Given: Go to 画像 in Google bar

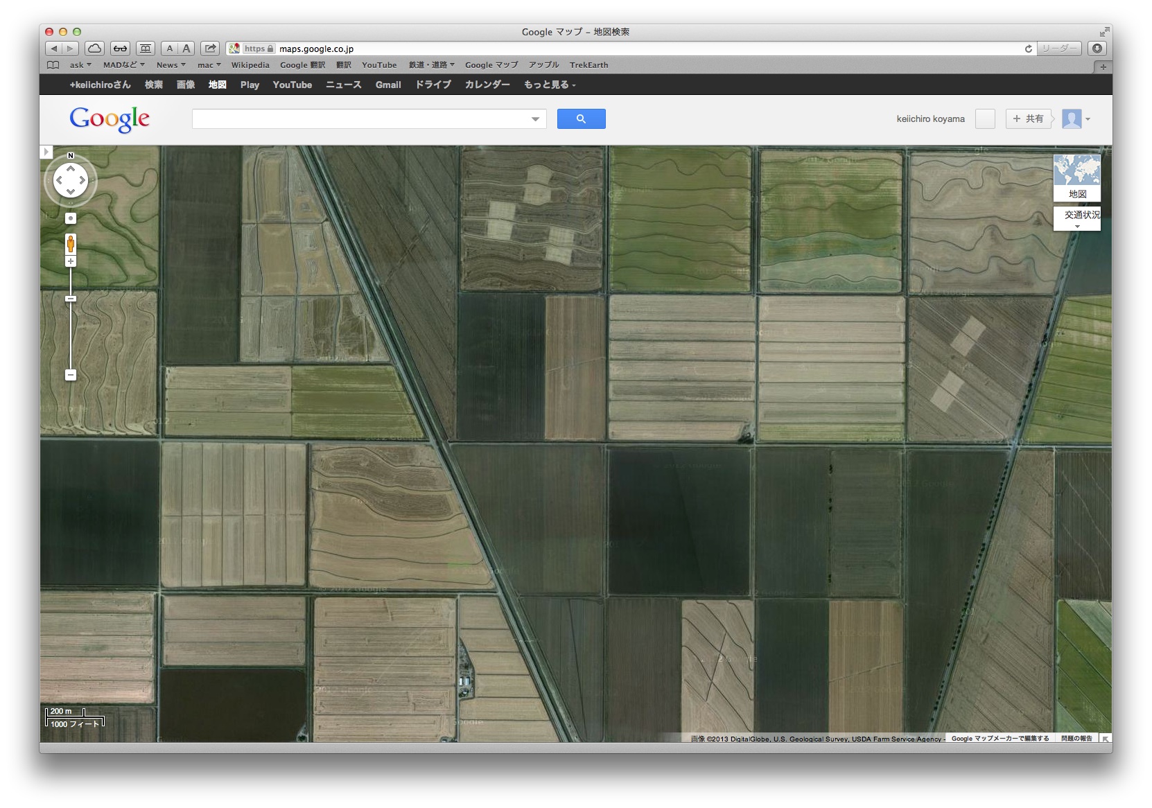Looking at the screenshot, I should [x=186, y=85].
